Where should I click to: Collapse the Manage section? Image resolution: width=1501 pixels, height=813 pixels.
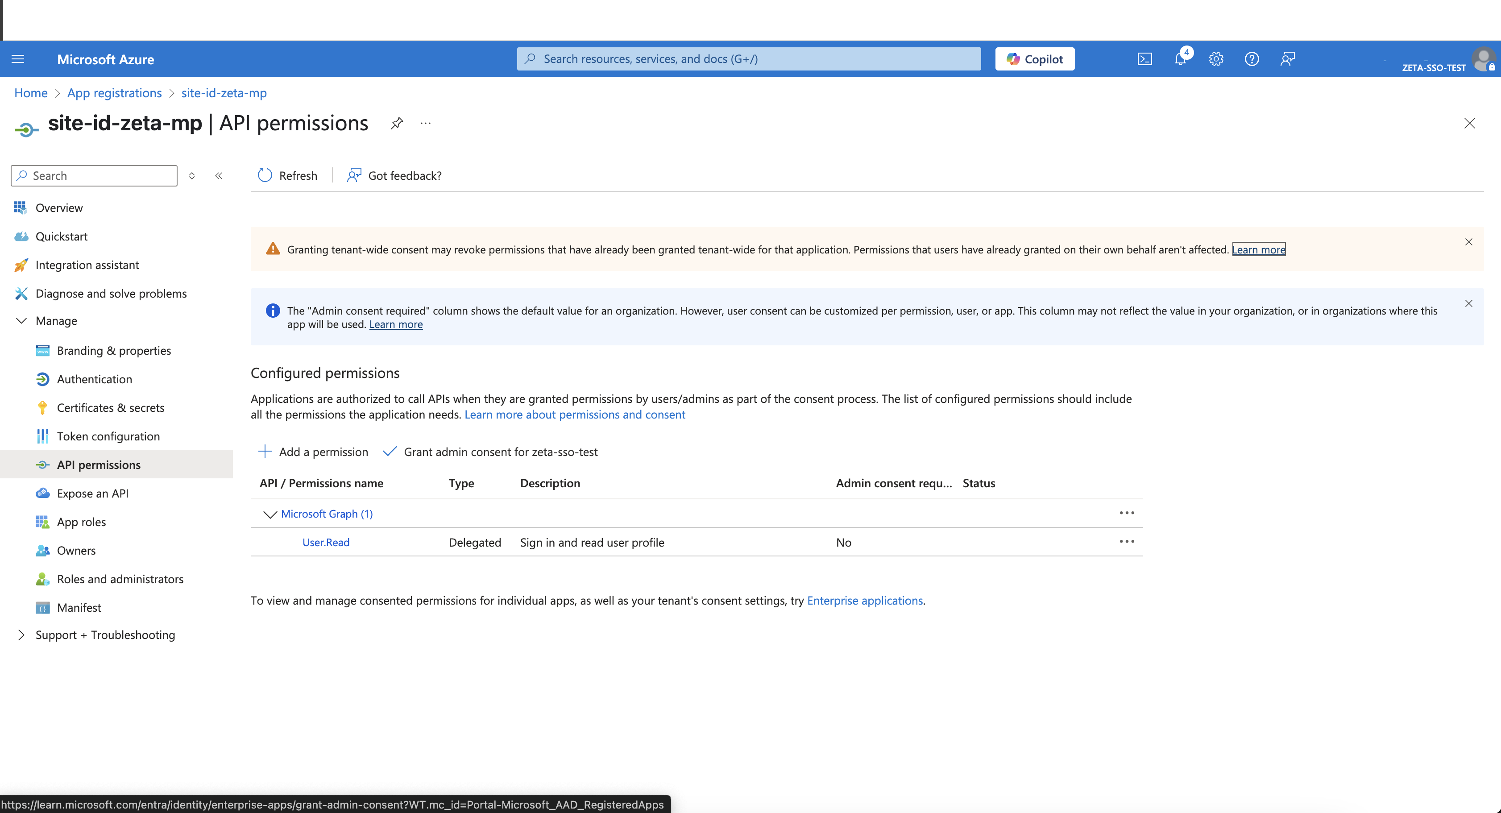pos(21,320)
